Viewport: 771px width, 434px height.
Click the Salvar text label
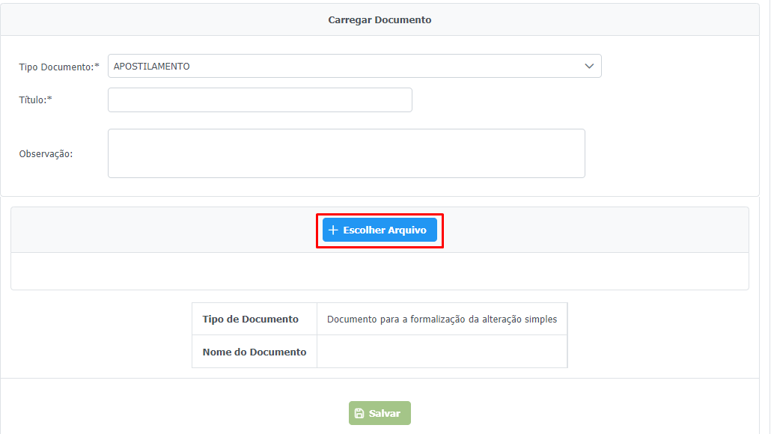click(x=385, y=414)
